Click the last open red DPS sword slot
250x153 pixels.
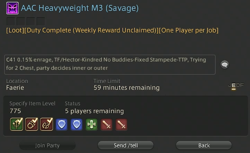(x=121, y=124)
